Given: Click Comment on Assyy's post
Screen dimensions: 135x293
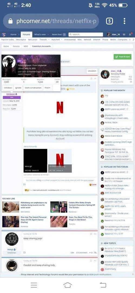Looking at the screenshot, I should [x=82, y=253].
